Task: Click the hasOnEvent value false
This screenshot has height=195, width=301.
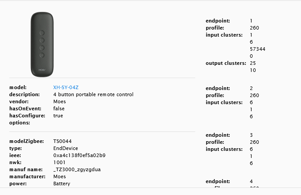Action: click(x=59, y=109)
